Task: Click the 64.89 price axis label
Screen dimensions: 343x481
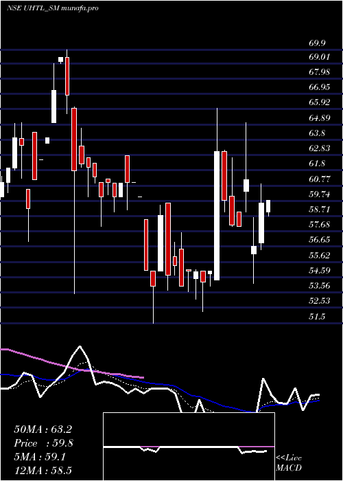Action: point(319,118)
